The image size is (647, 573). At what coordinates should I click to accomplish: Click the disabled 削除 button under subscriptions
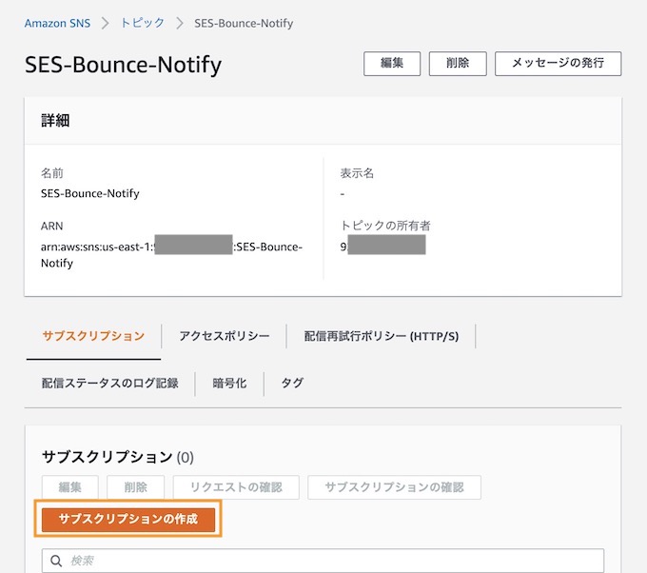tap(136, 487)
